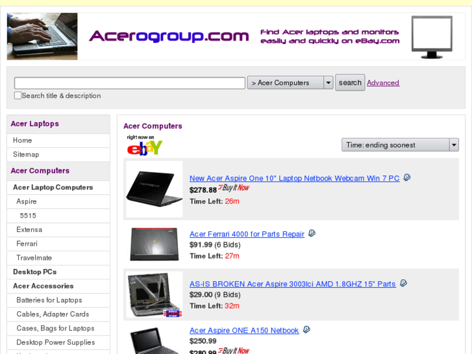Click the $250.99 price text
This screenshot has height=354, width=472.
(x=203, y=341)
